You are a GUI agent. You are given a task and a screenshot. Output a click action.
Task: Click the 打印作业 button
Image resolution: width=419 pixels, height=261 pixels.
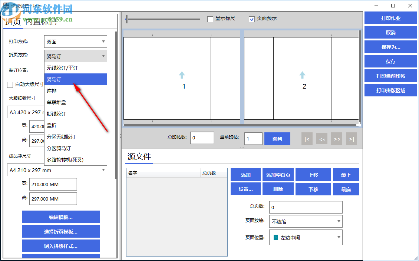tap(391, 18)
